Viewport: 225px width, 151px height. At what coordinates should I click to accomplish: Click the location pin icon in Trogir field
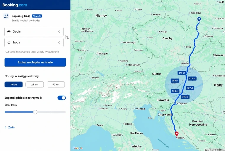point(9,42)
